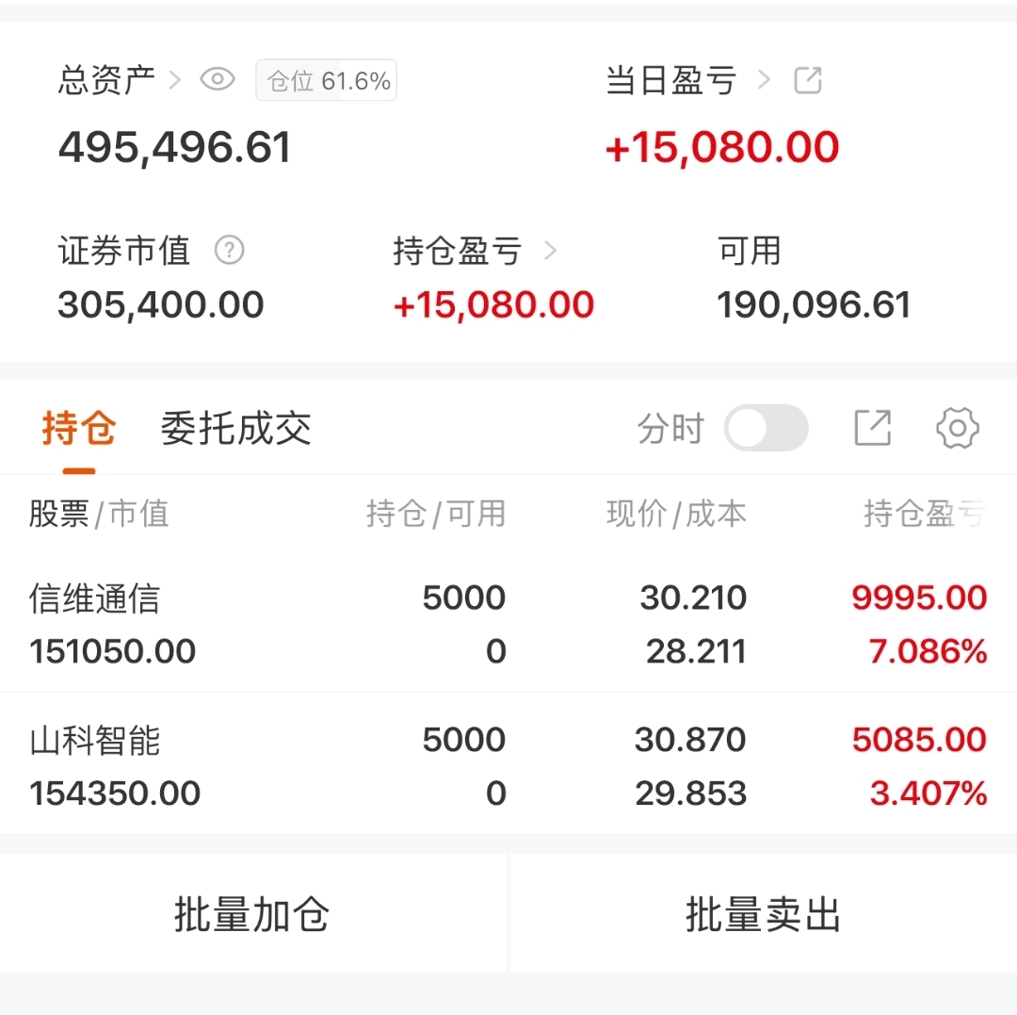Toggle the eye icon to hide total assets
1017x1015 pixels.
218,80
